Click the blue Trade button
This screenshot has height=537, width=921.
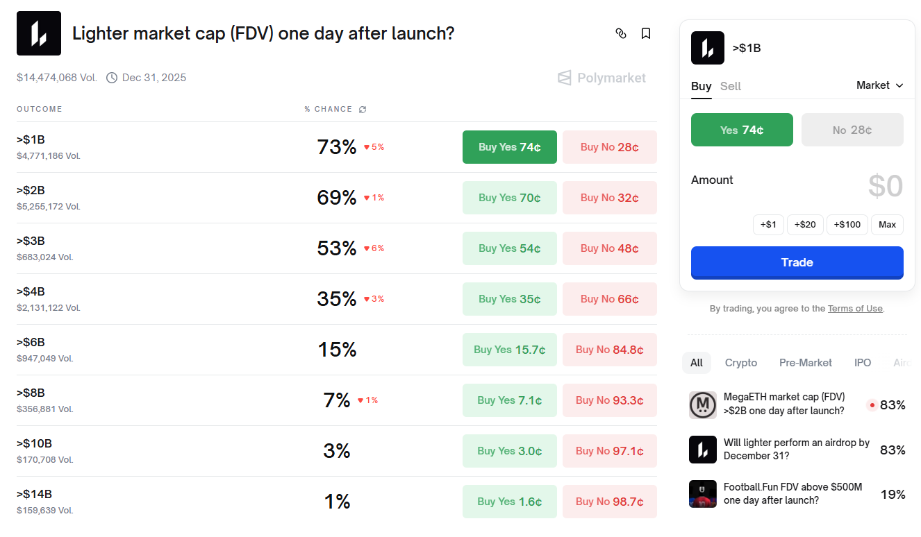tap(797, 262)
